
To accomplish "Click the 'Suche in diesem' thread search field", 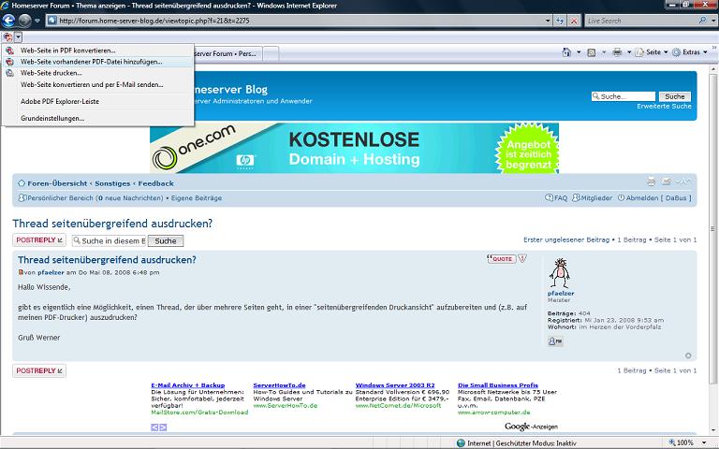I will tap(110, 241).
